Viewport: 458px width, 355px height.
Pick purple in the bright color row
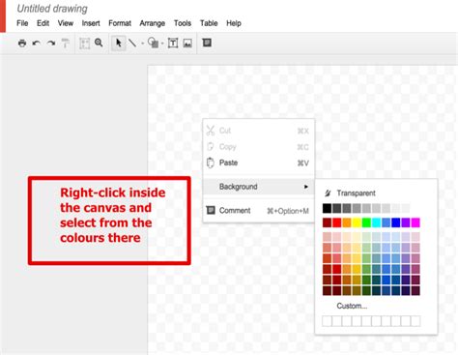click(406, 222)
